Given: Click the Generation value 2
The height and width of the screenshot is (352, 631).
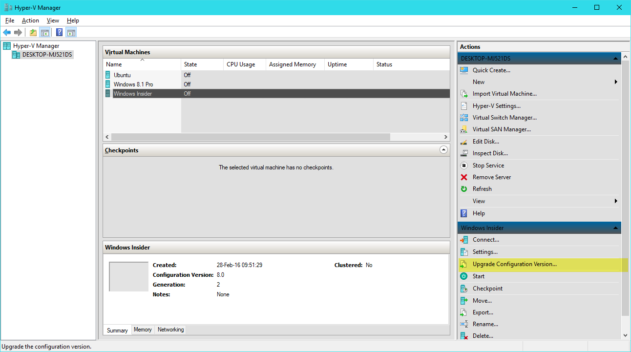Looking at the screenshot, I should click(x=218, y=285).
